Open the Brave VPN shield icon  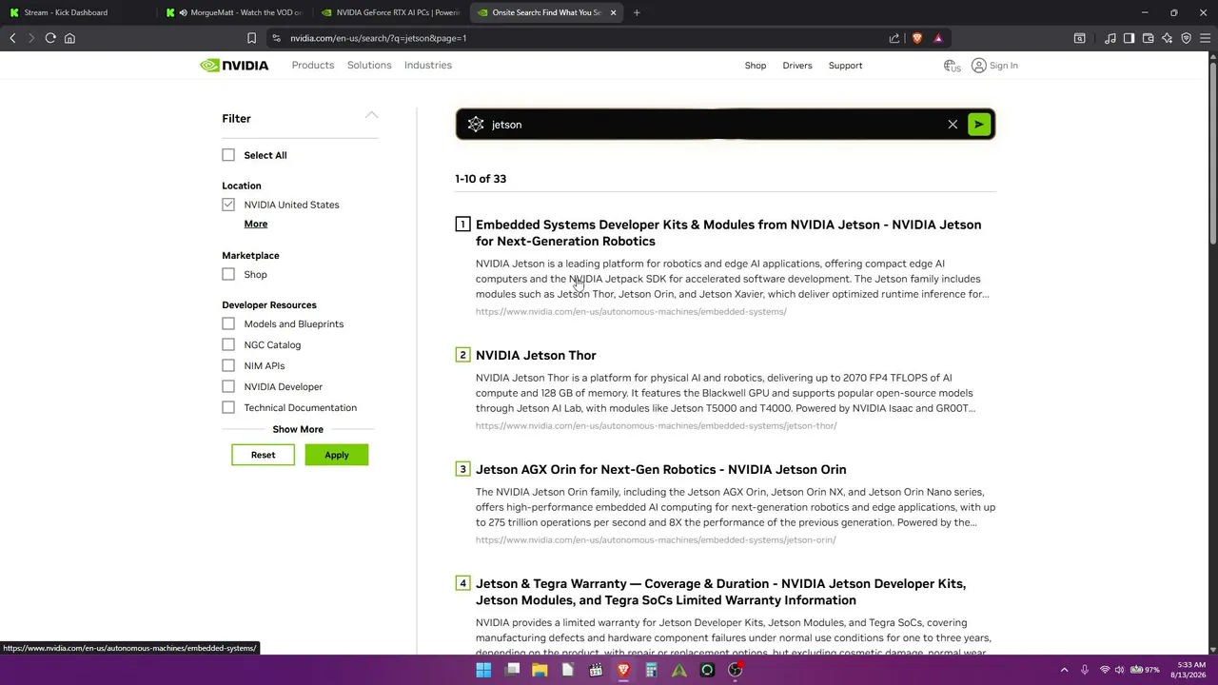point(1186,38)
